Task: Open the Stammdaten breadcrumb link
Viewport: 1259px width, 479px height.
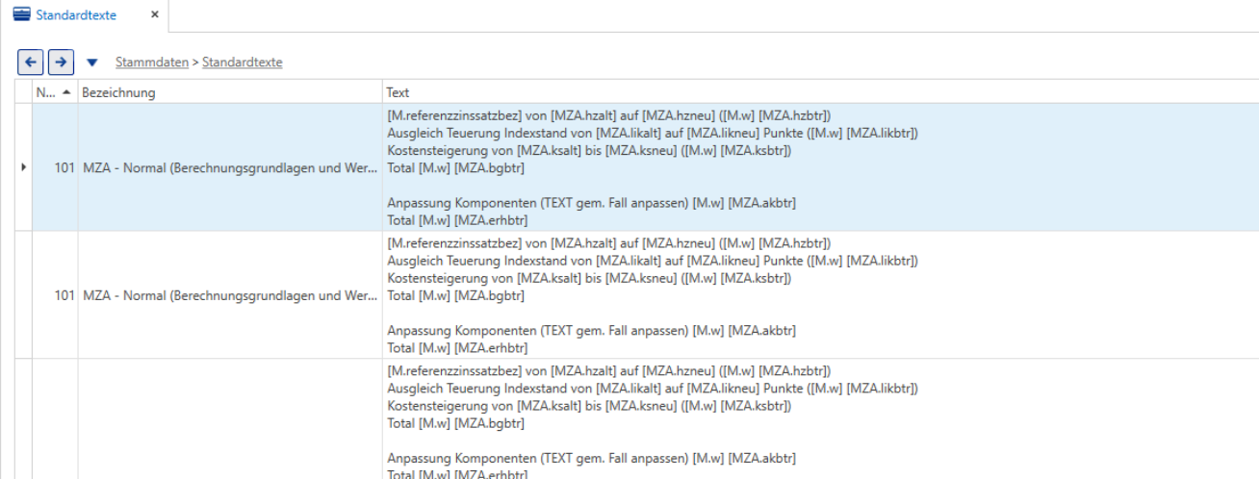Action: pos(152,63)
